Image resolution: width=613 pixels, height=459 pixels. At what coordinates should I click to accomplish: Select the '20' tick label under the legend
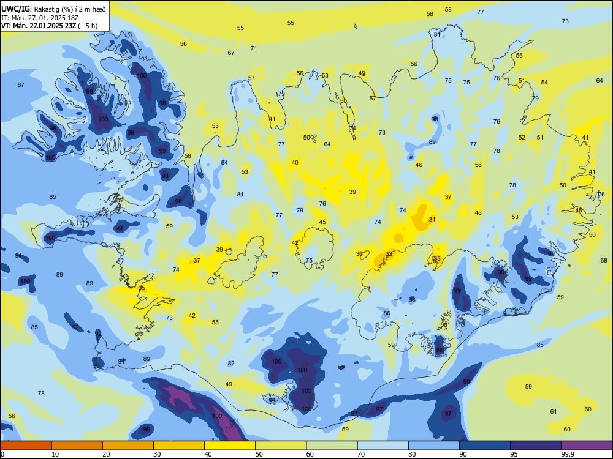tap(106, 454)
